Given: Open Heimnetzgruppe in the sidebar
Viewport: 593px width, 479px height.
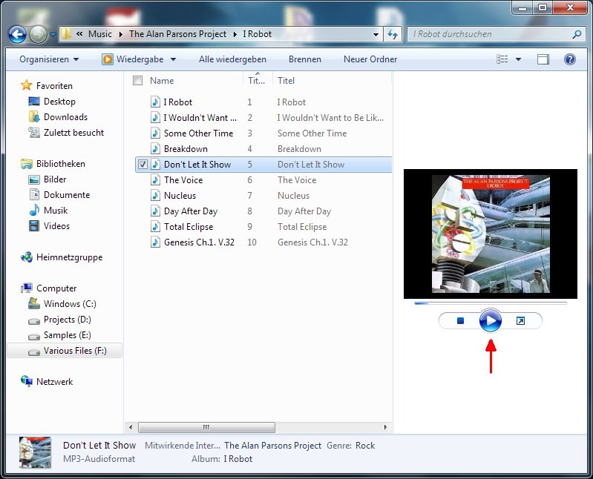Looking at the screenshot, I should click(69, 257).
